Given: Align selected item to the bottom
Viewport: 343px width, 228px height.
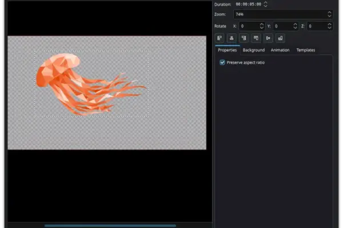Looking at the screenshot, I should [280, 38].
